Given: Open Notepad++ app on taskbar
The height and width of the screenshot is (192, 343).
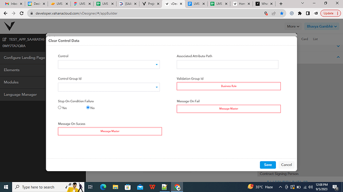Looking at the screenshot, I should click(165, 187).
